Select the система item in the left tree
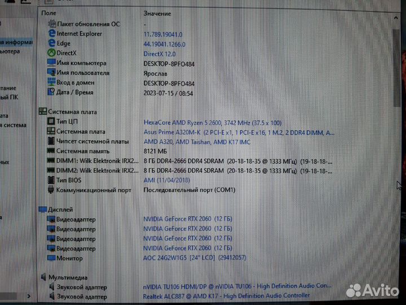 coord(13,125)
